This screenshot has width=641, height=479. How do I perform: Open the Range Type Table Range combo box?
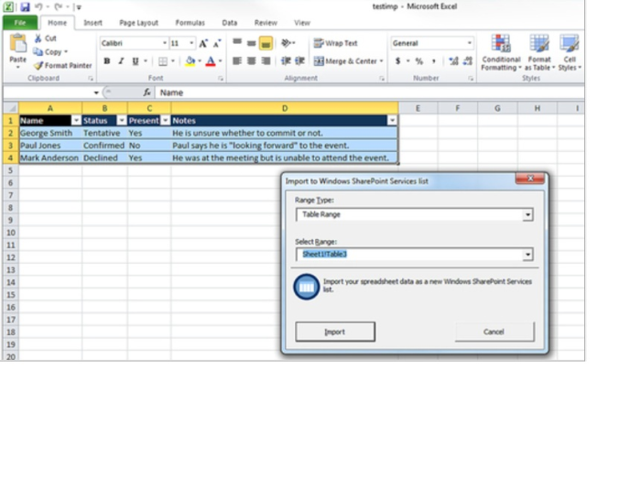tap(415, 214)
